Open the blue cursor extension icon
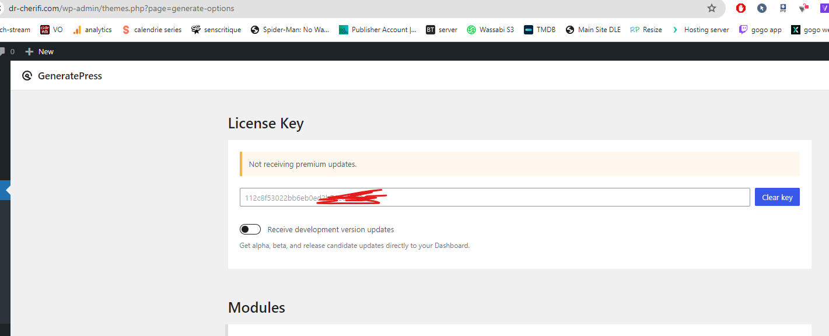 coord(762,8)
